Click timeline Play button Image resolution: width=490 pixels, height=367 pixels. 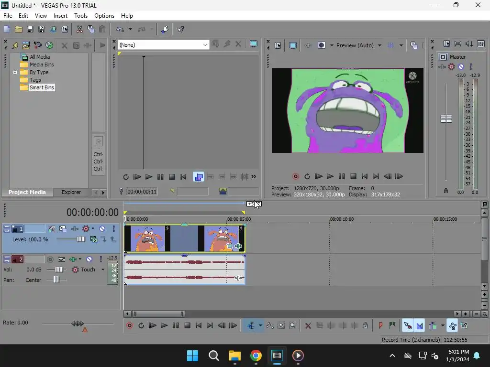click(x=164, y=325)
